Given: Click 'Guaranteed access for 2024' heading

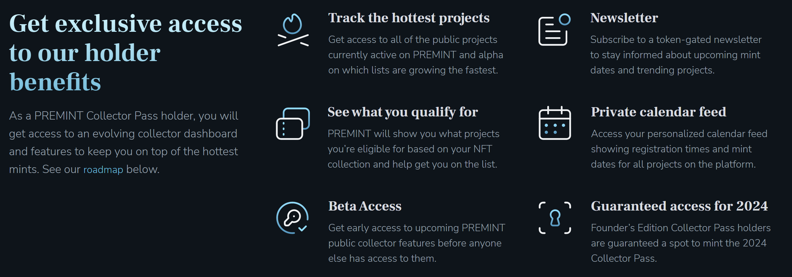Looking at the screenshot, I should (x=679, y=206).
